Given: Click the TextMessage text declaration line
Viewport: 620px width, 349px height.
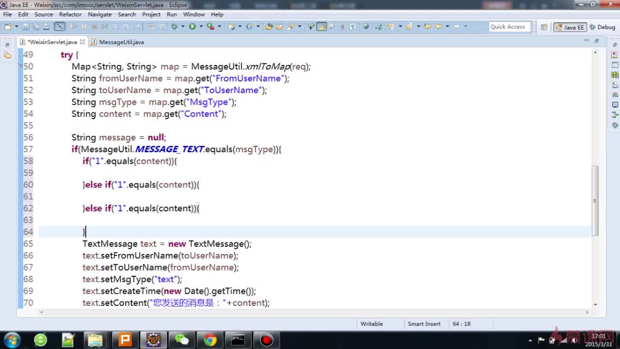Looking at the screenshot, I should (167, 244).
